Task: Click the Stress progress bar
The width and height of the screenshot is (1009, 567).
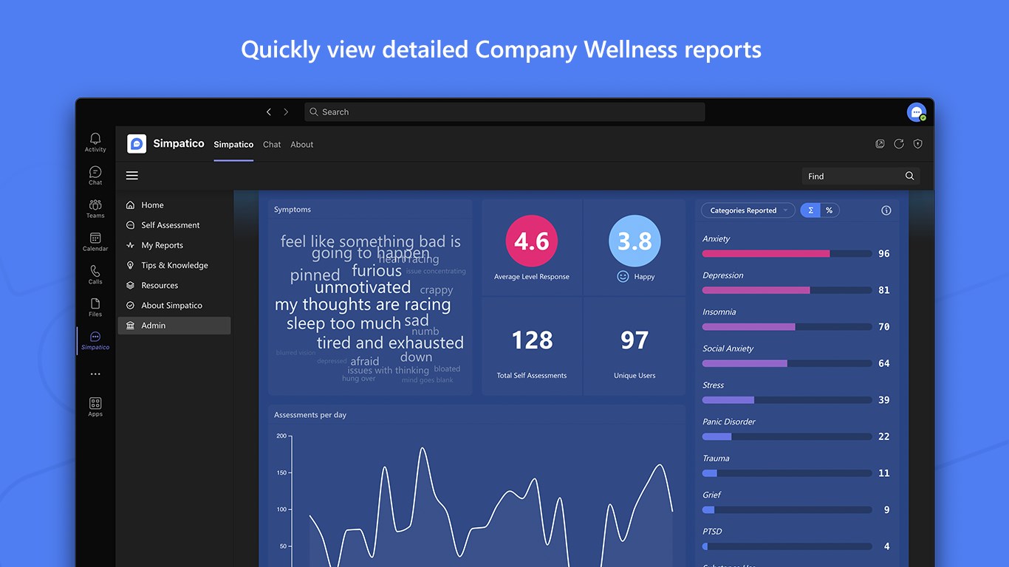Action: (787, 400)
